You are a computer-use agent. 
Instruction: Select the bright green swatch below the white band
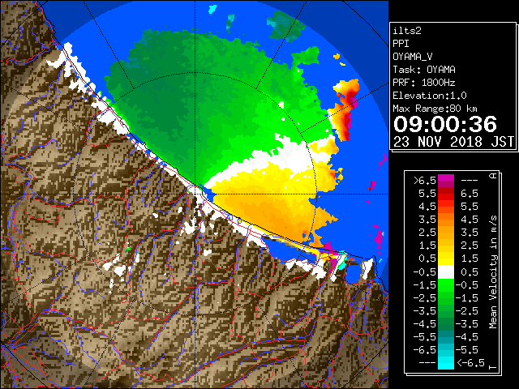click(446, 284)
